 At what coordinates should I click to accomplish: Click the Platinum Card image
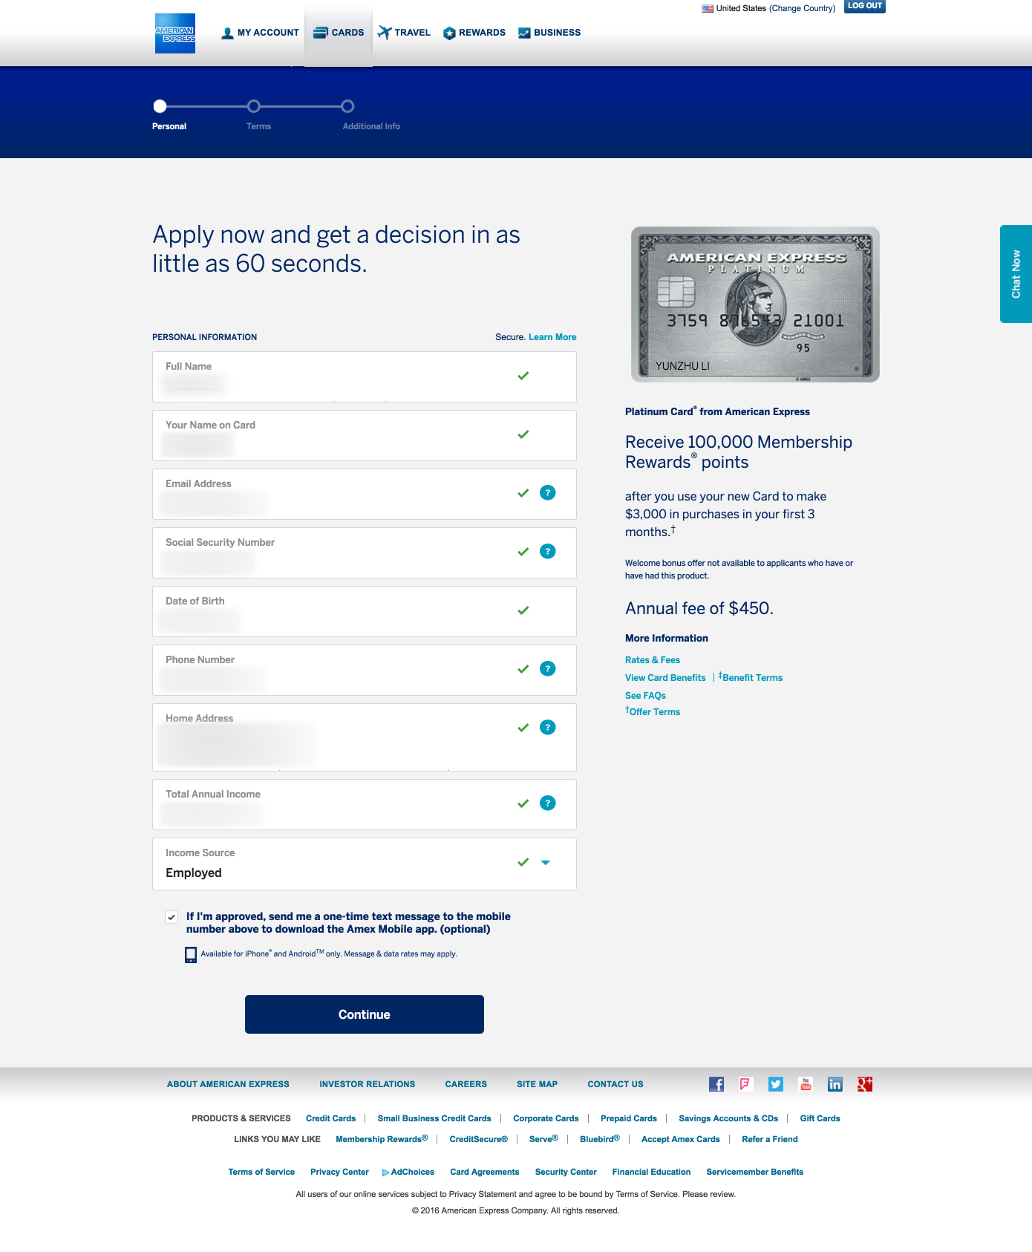pyautogui.click(x=755, y=304)
